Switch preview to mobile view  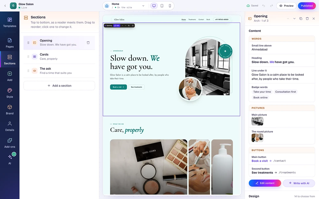click(170, 6)
